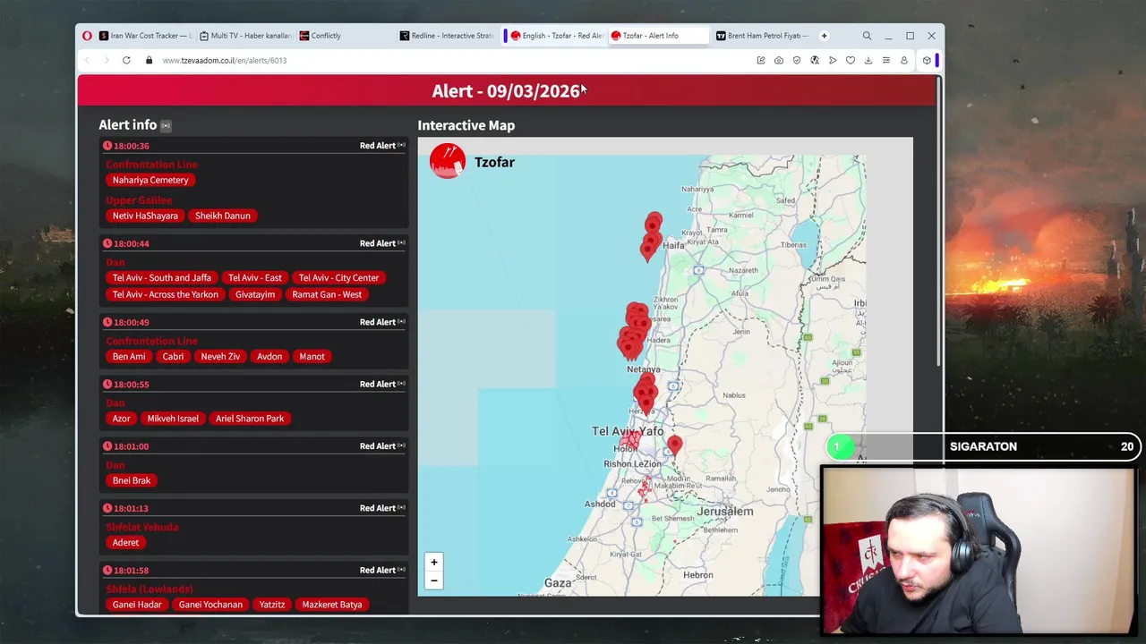Take a snapshot with the camera icon

click(x=779, y=60)
